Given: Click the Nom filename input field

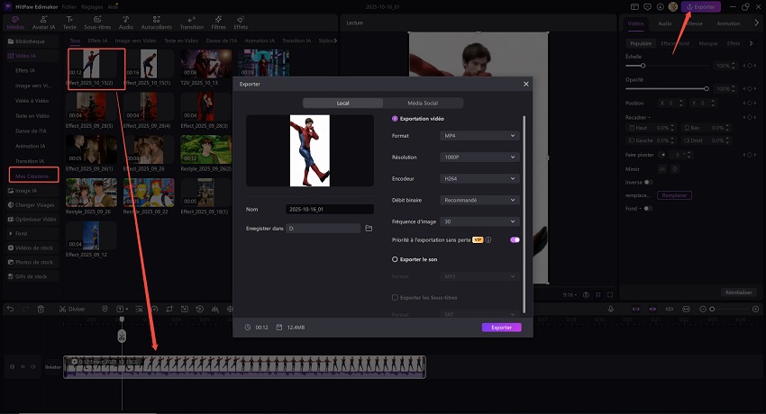Looking at the screenshot, I should pos(329,210).
